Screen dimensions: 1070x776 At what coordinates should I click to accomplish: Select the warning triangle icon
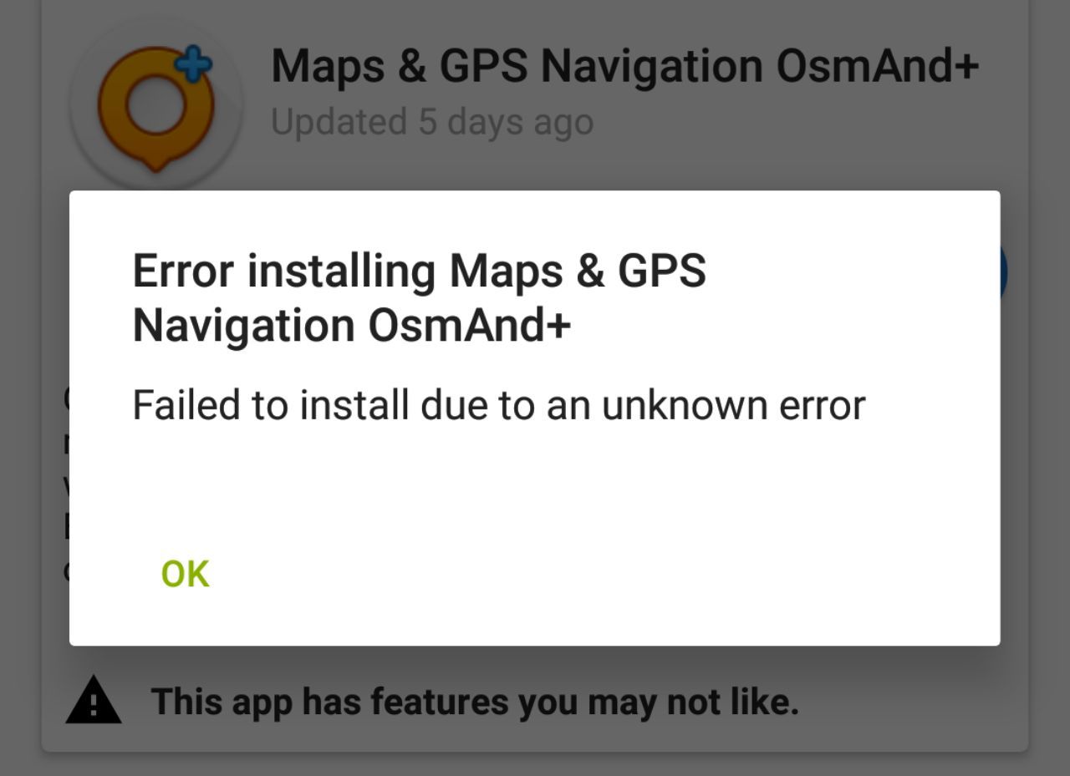tap(94, 700)
